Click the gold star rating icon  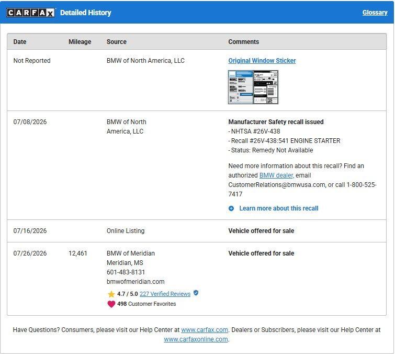(111, 294)
